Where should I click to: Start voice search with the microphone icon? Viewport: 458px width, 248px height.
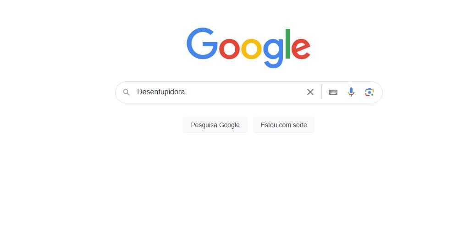coord(351,92)
